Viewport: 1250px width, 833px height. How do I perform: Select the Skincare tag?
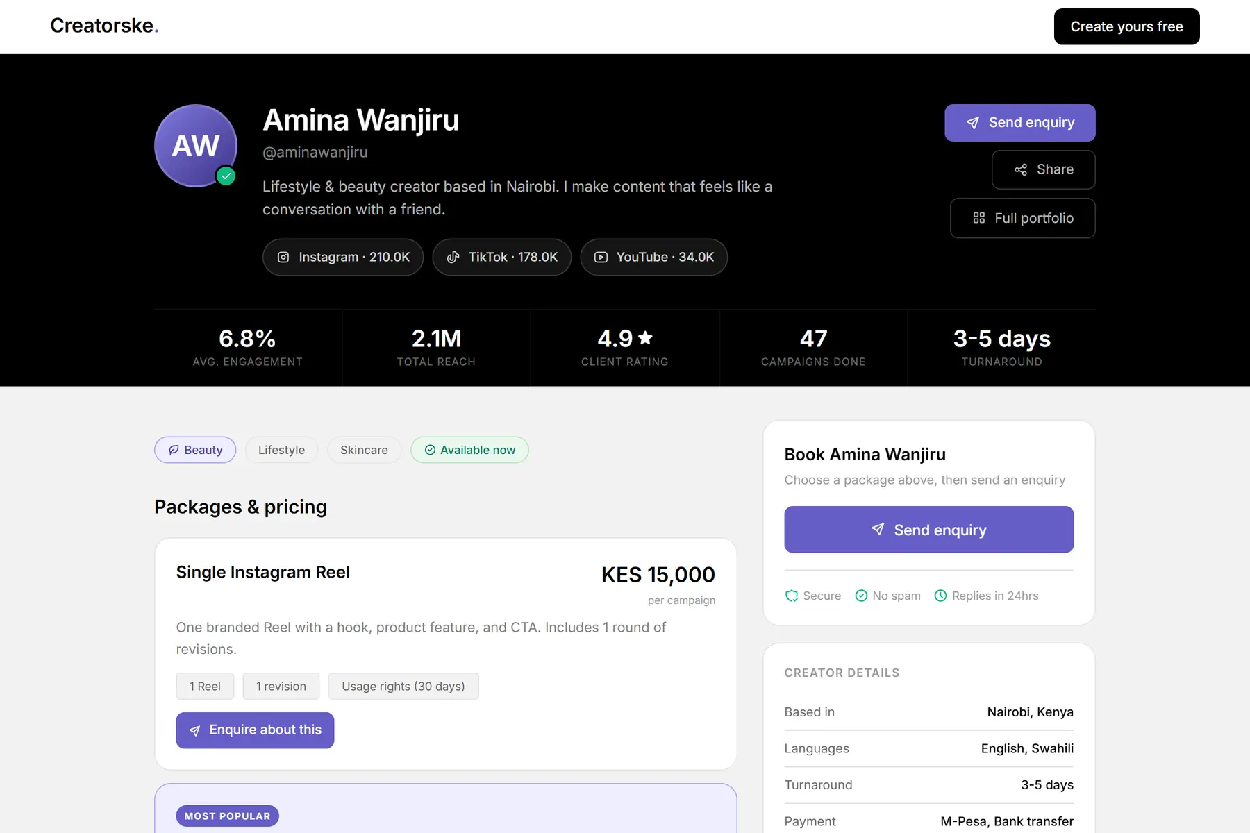(x=364, y=450)
